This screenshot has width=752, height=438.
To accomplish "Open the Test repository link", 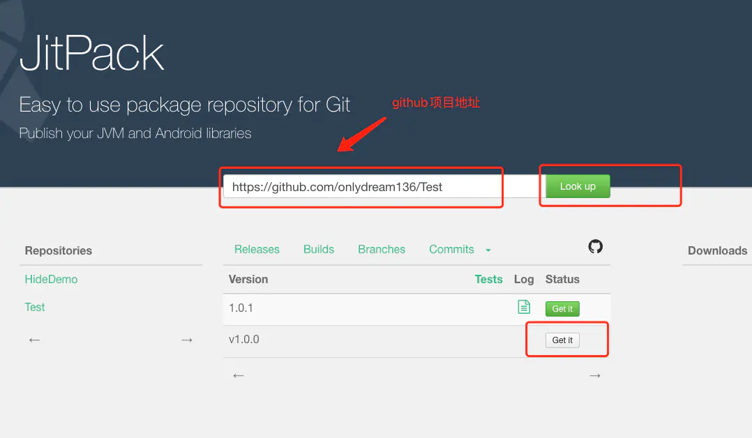I will 35,307.
